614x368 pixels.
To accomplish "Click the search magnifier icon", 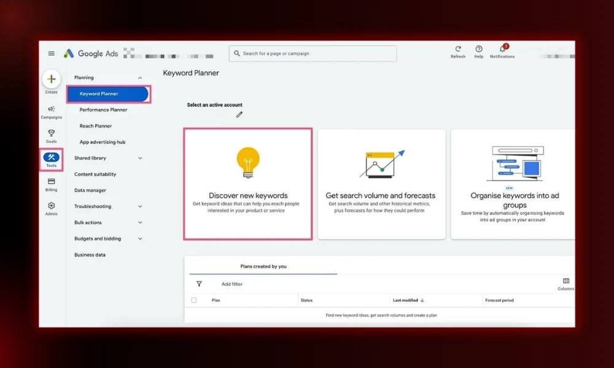I will 237,53.
